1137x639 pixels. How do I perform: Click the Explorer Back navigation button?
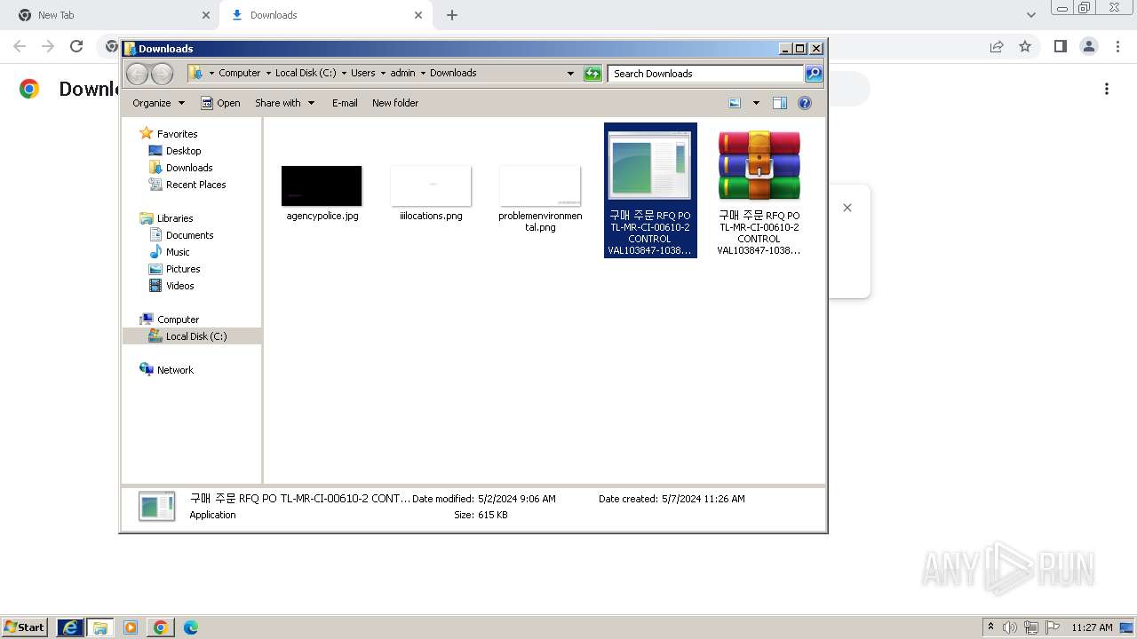coord(137,74)
